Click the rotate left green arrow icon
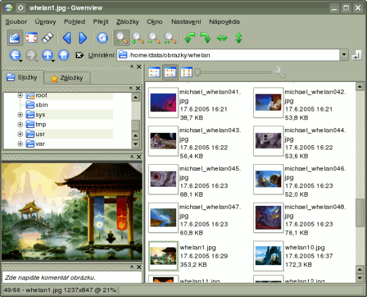The width and height of the screenshot is (367, 297). click(x=191, y=38)
